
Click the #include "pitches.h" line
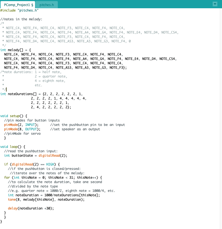coord(19,10)
